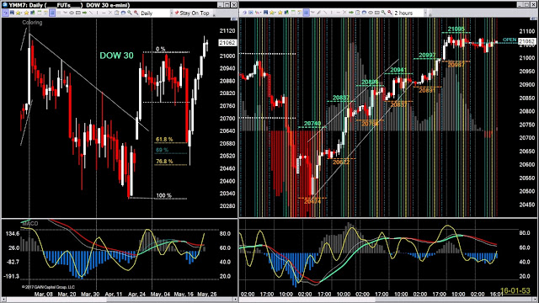Click the green zoom-in magnifier in Daily chart toolbar

click(x=130, y=13)
